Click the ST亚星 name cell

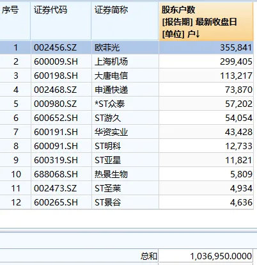125,160
